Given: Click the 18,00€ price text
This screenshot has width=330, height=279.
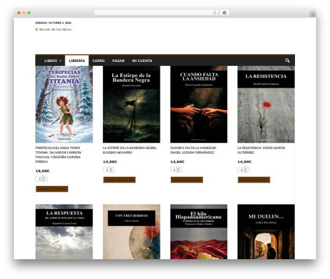Looking at the screenshot, I should coord(43,171).
